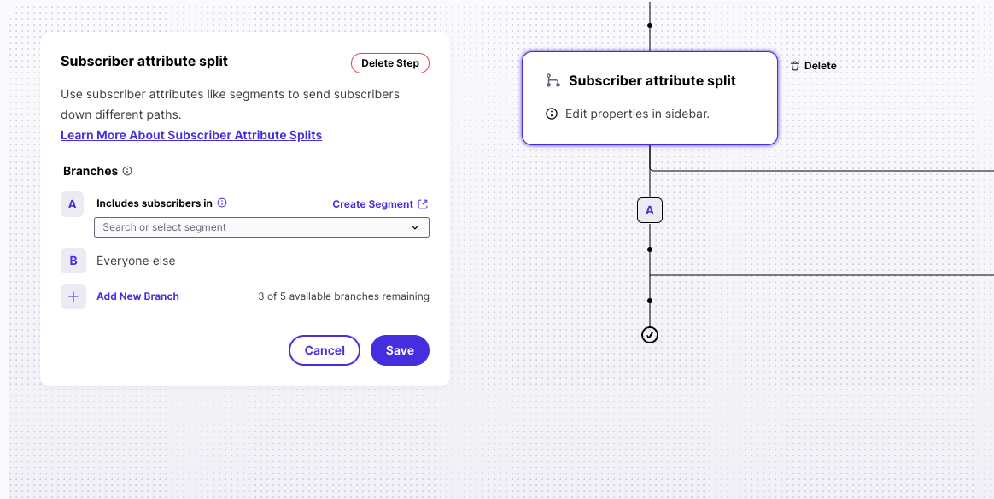Click the info icon next to Branches
This screenshot has width=994, height=499.
tap(127, 171)
